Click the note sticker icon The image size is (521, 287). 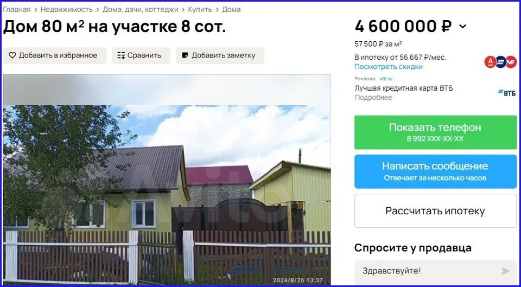click(x=185, y=55)
